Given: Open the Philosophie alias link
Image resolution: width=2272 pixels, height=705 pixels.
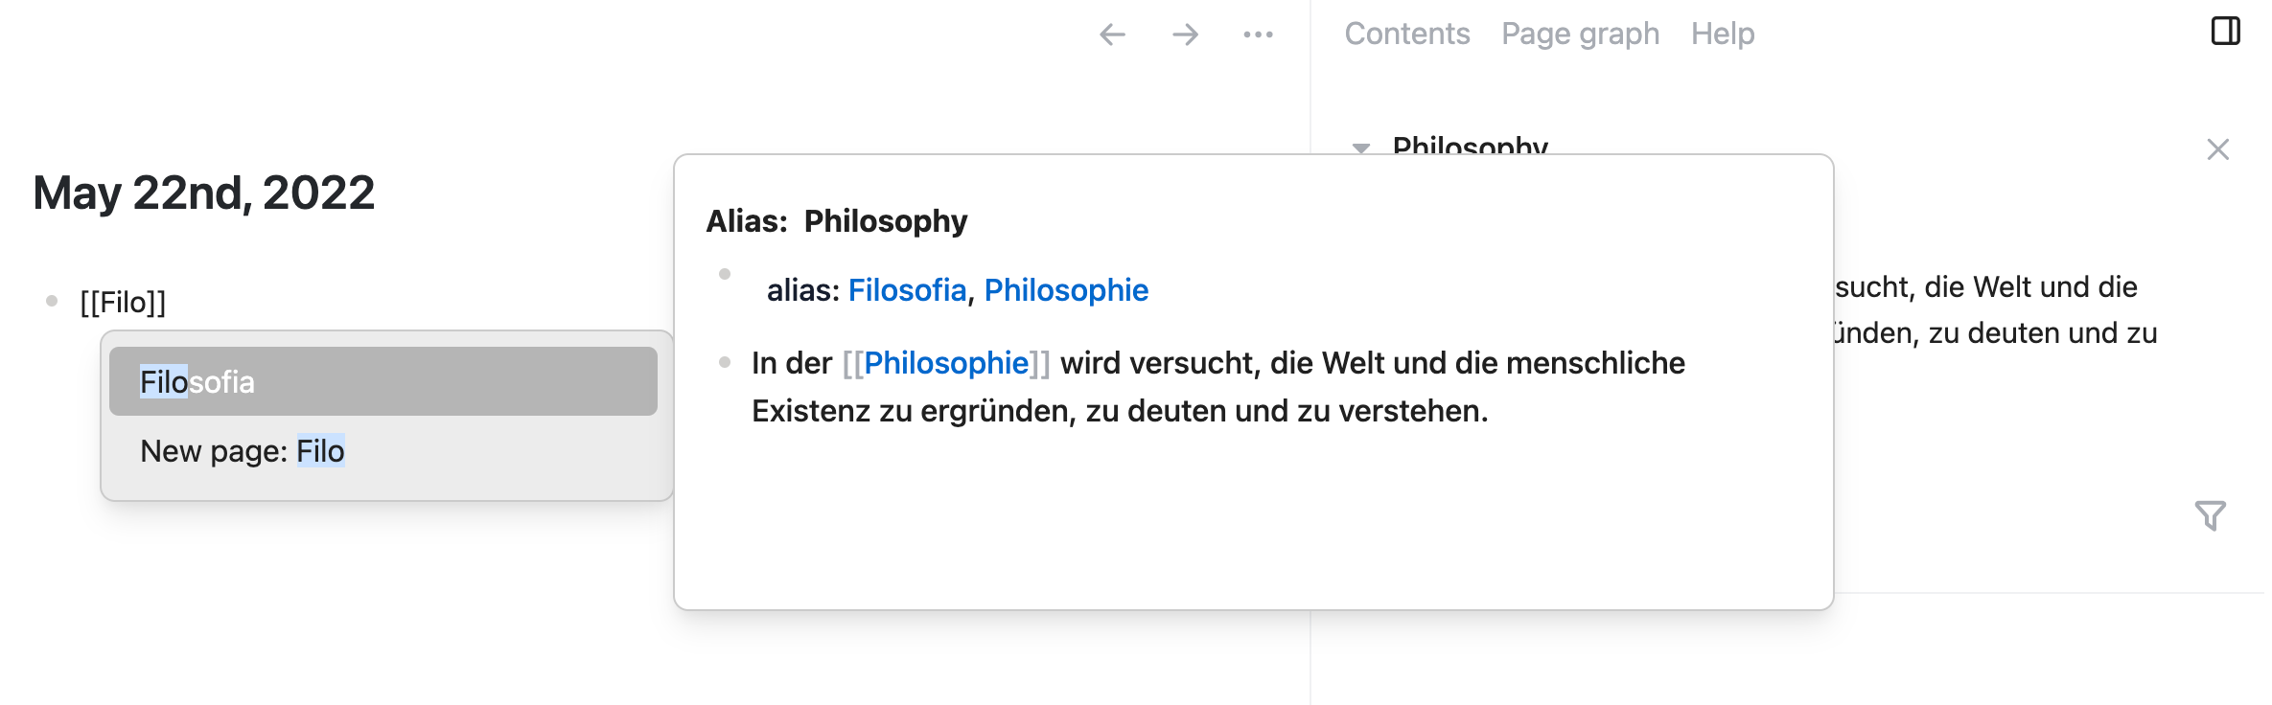Looking at the screenshot, I should pos(1066,289).
